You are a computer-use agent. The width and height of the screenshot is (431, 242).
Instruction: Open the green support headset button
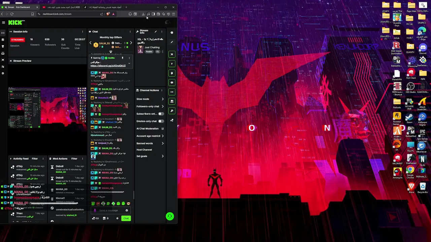(170, 216)
